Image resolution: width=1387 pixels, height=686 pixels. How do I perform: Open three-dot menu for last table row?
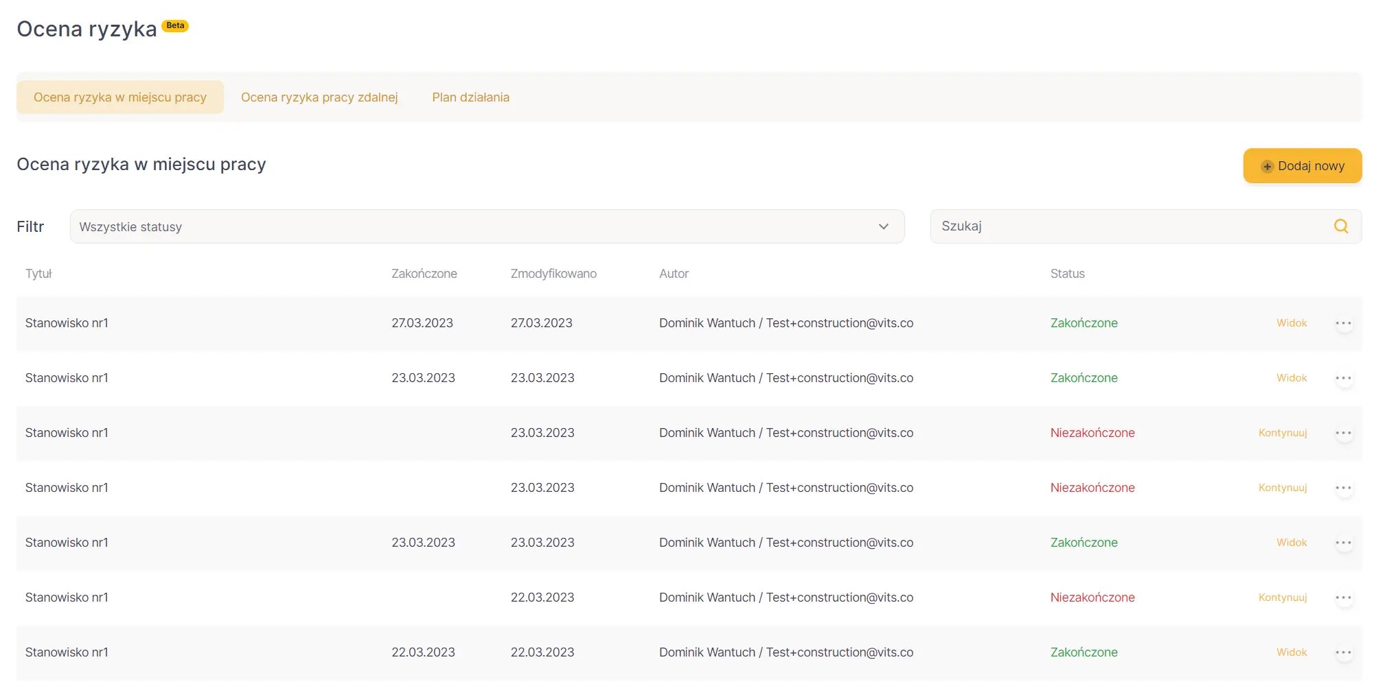coord(1343,652)
